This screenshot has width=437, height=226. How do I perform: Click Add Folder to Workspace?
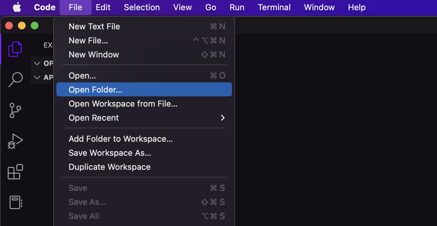pyautogui.click(x=120, y=139)
